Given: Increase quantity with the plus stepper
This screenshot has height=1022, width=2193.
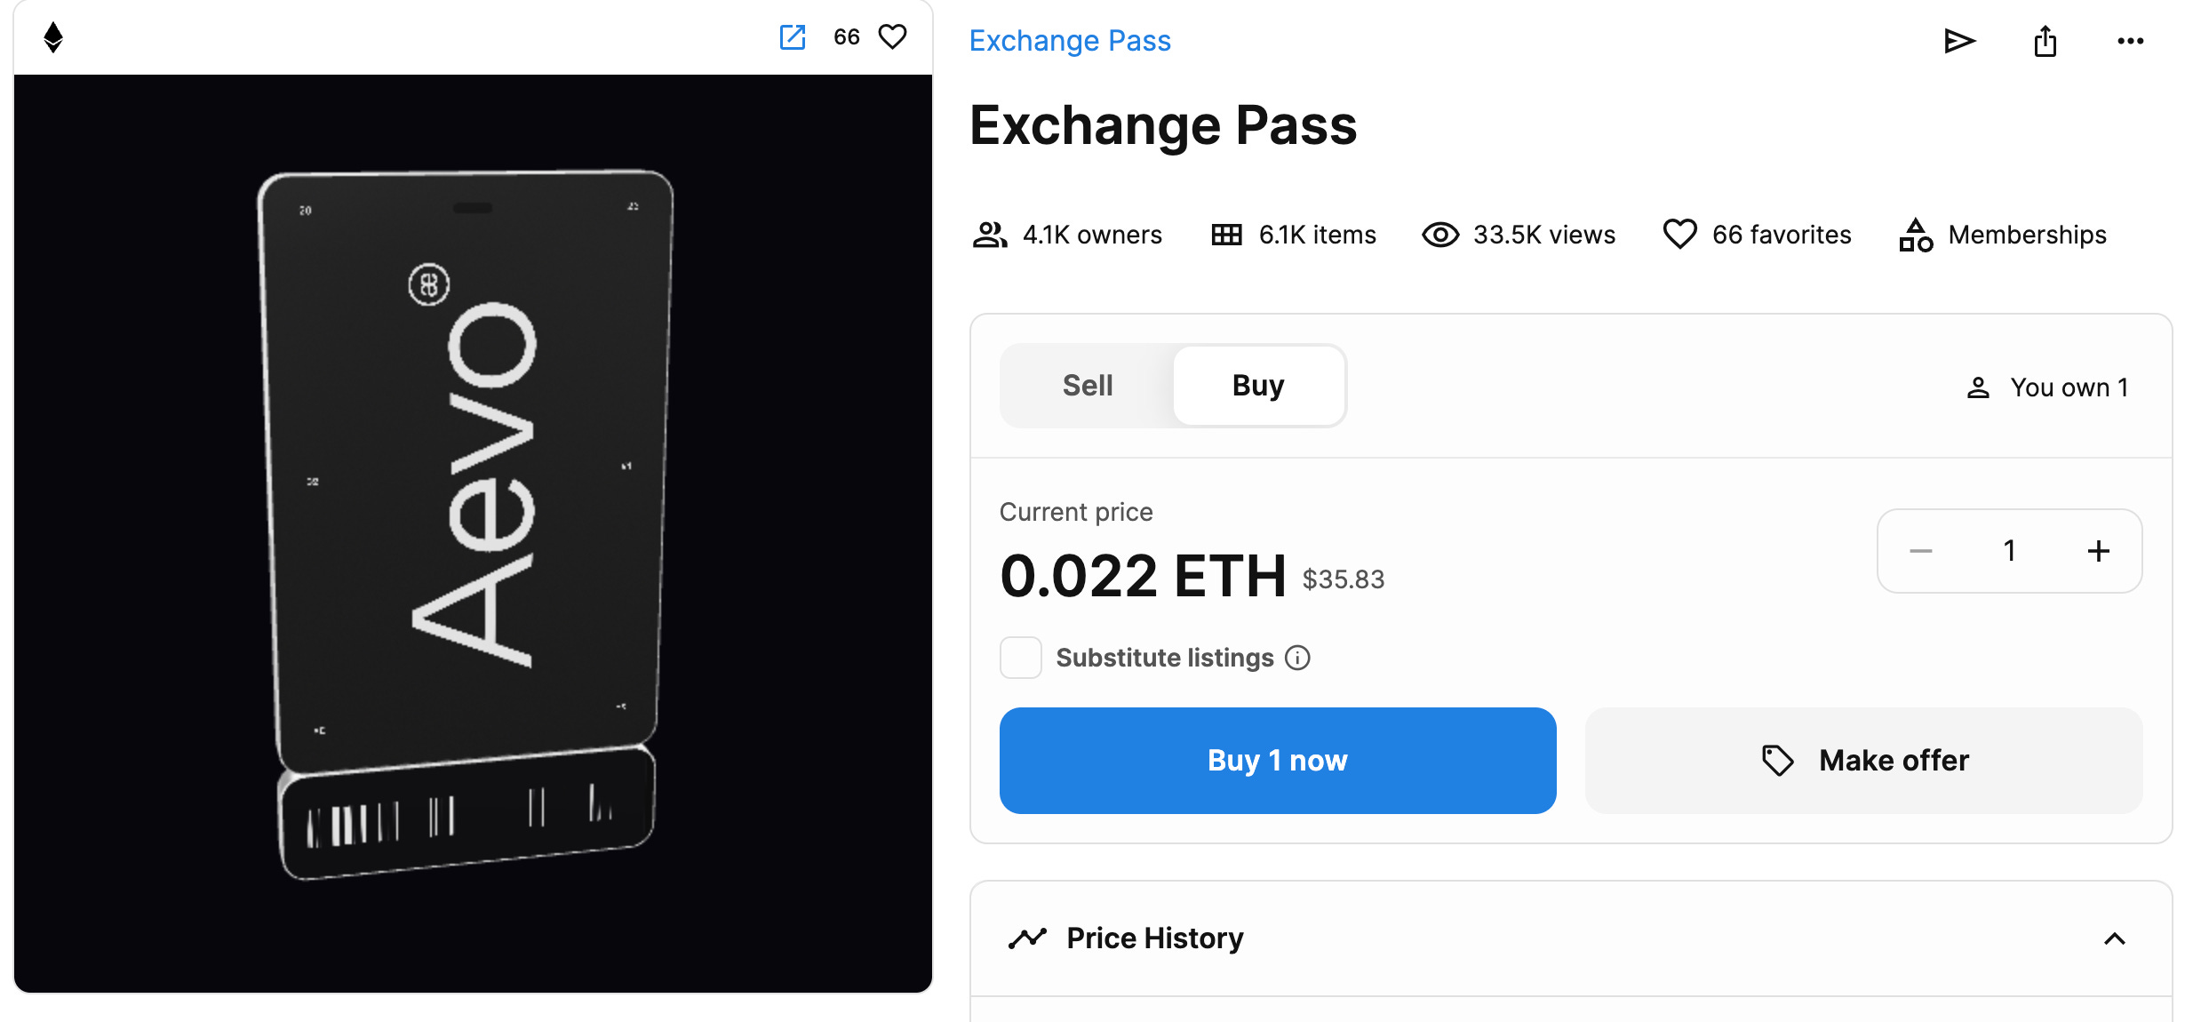Looking at the screenshot, I should 2098,551.
